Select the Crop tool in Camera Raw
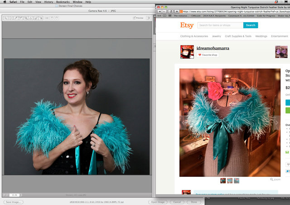This screenshot has height=205, width=290. [x=26, y=18]
